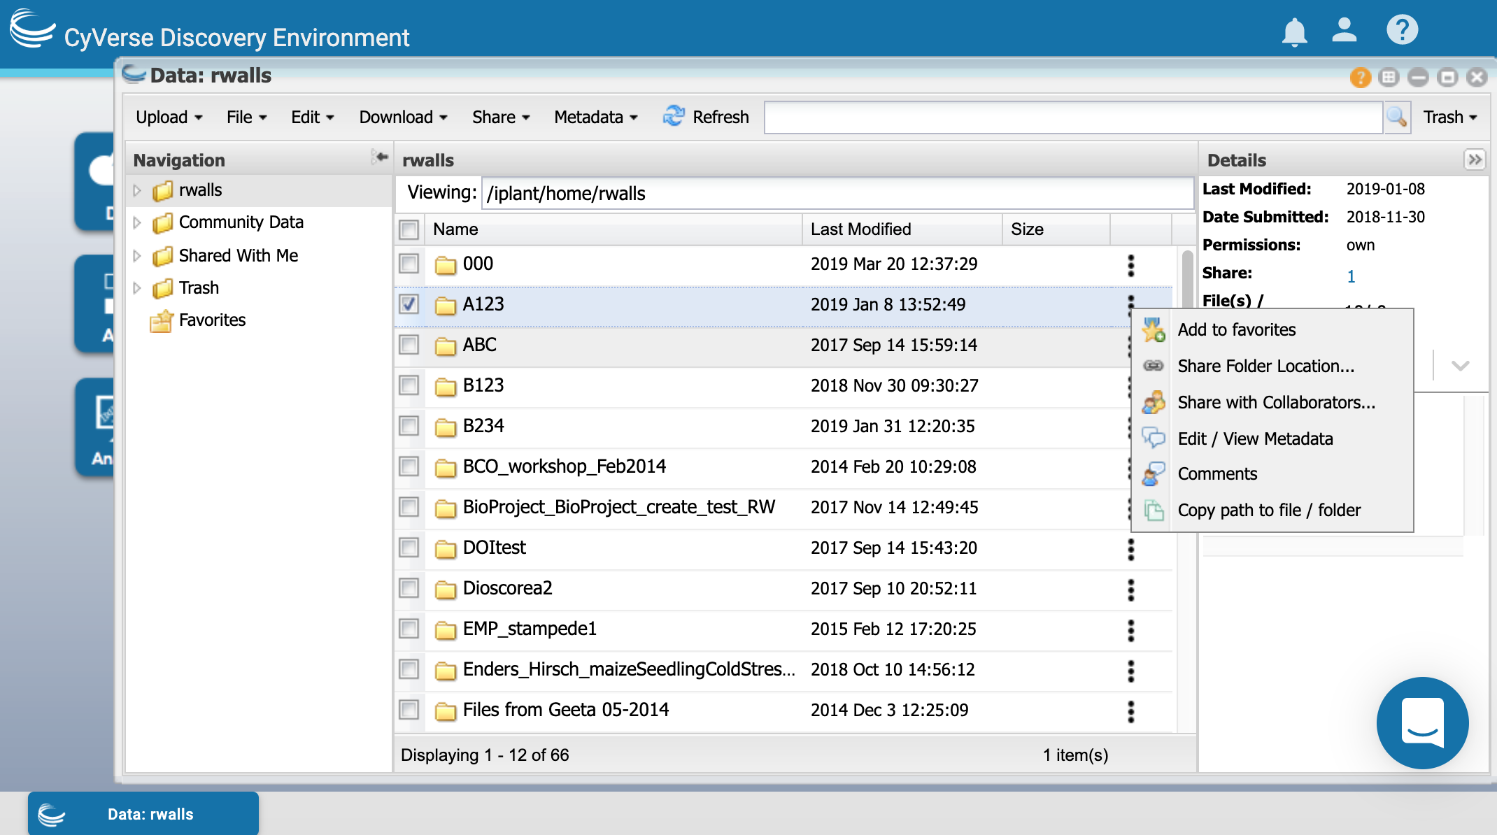The image size is (1497, 835).
Task: Click the Refresh button label
Action: click(721, 117)
